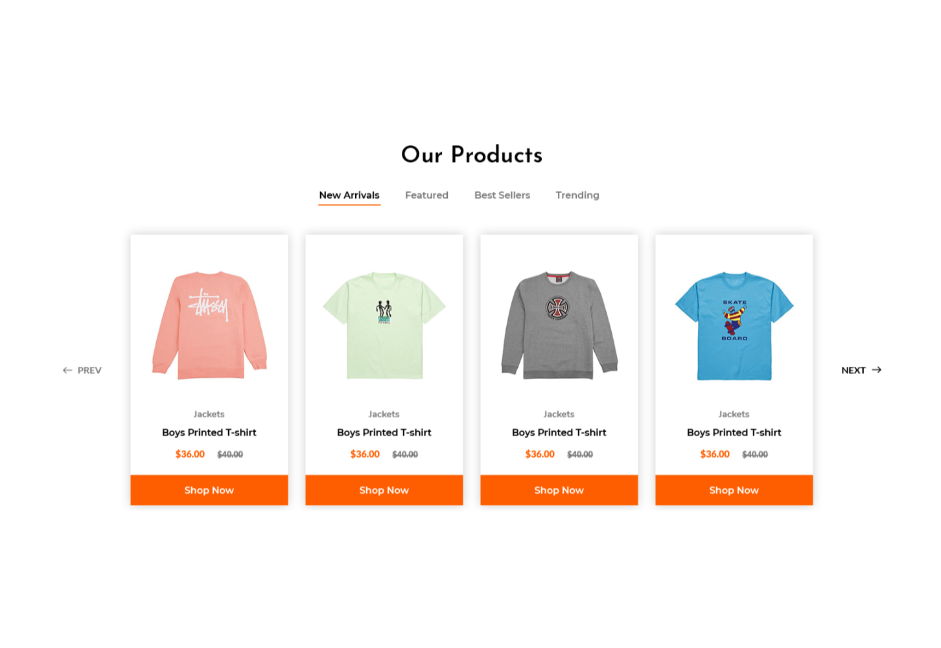The width and height of the screenshot is (941, 648).
Task: Open the gray sweatshirt's Boys Printed T-shirt title
Action: tap(559, 432)
